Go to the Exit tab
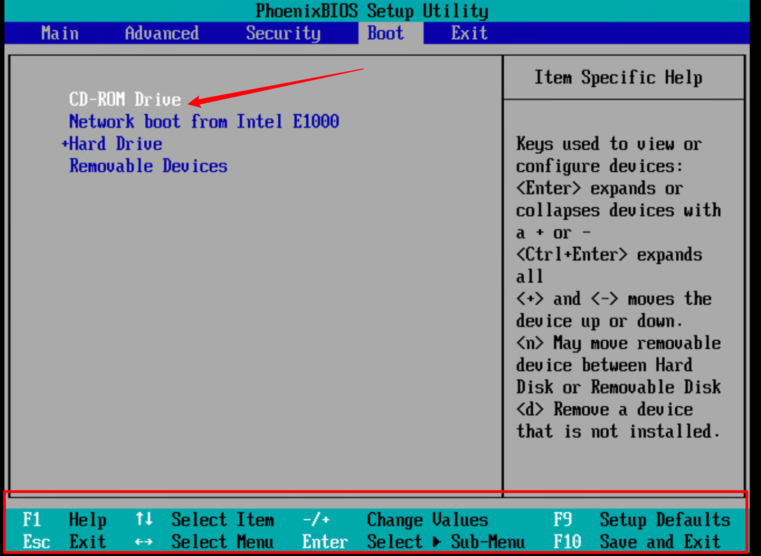 (x=469, y=33)
